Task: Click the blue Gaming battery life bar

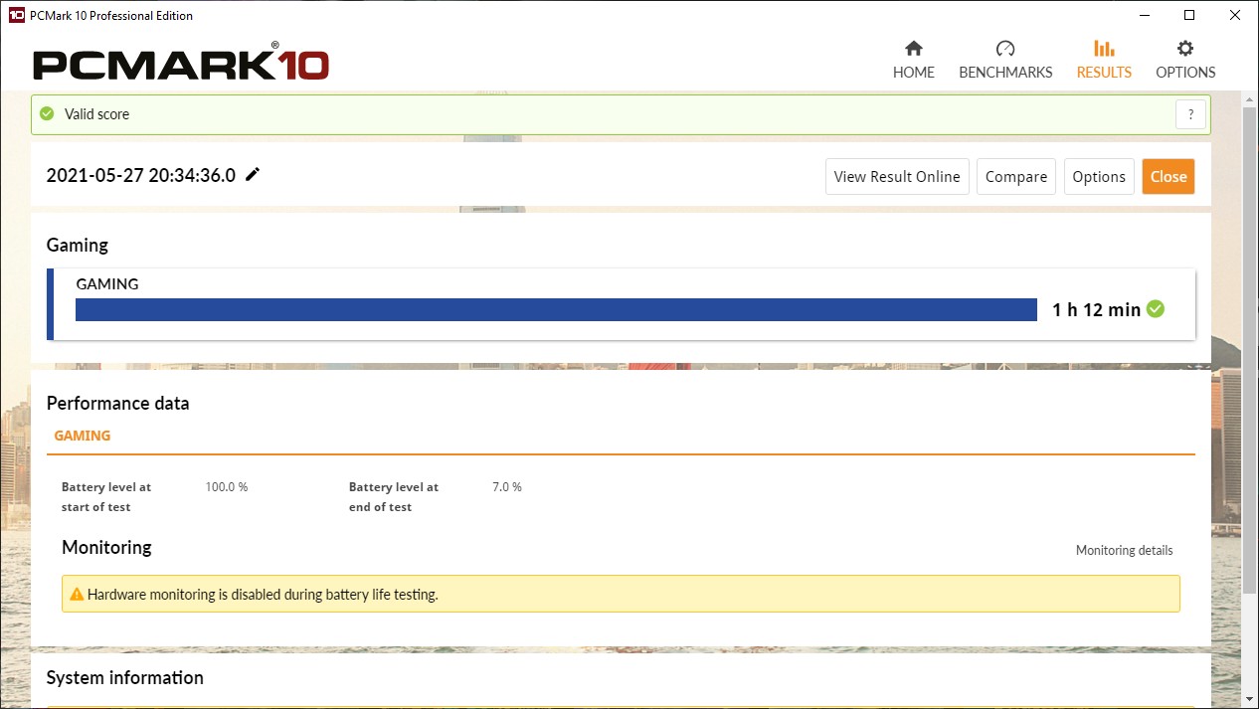Action: [x=555, y=310]
